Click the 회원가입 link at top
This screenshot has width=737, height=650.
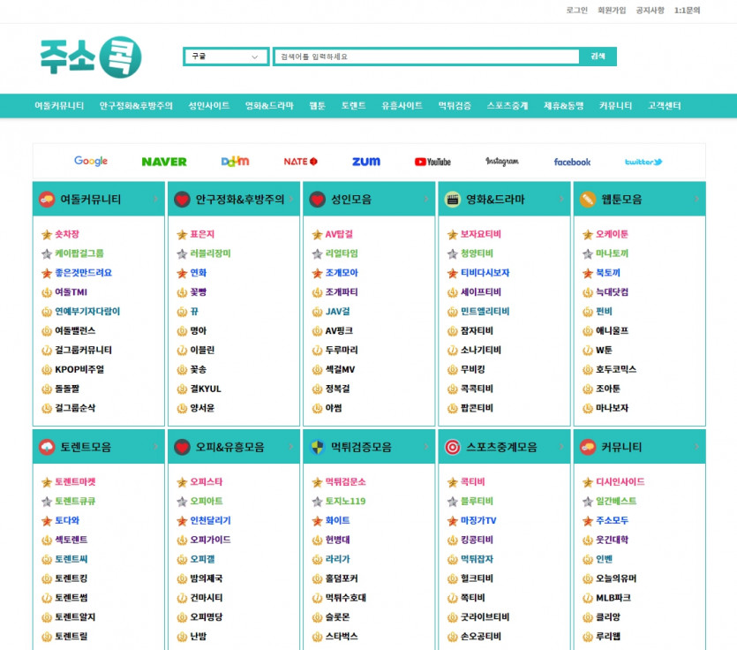click(x=612, y=11)
